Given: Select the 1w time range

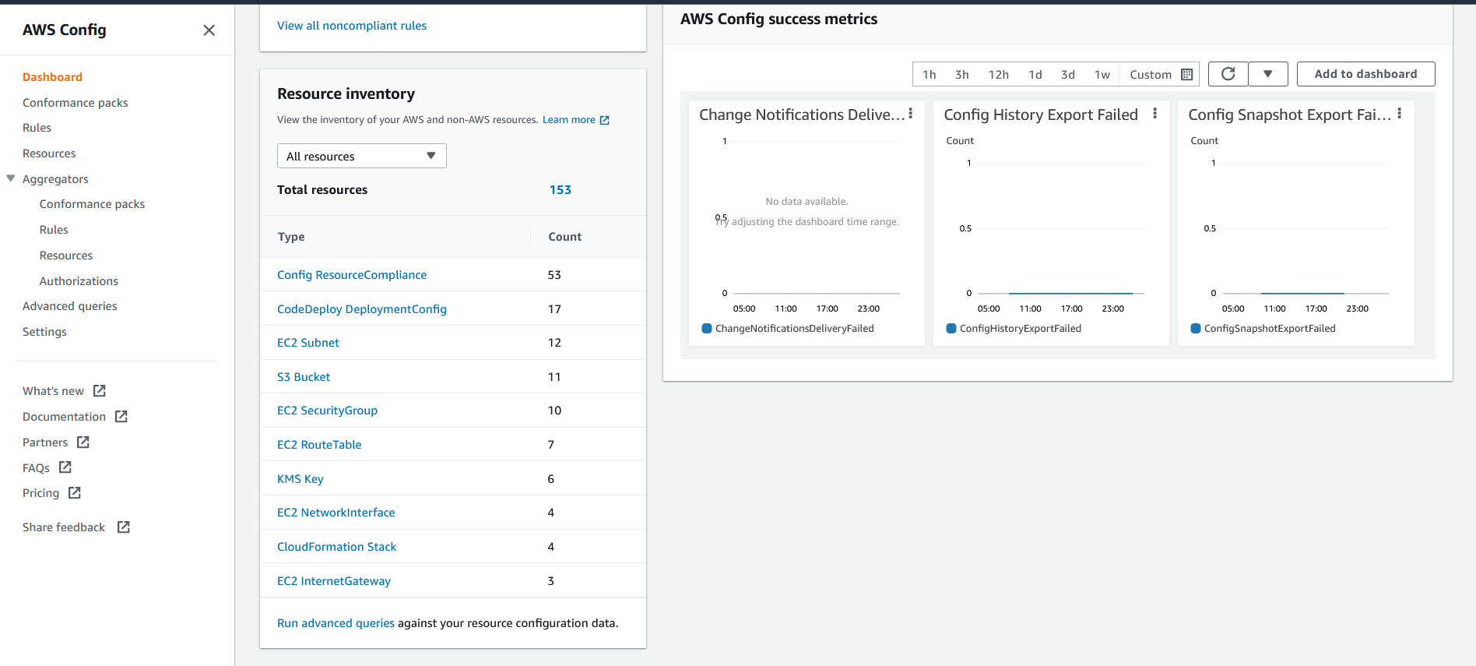Looking at the screenshot, I should 1102,75.
